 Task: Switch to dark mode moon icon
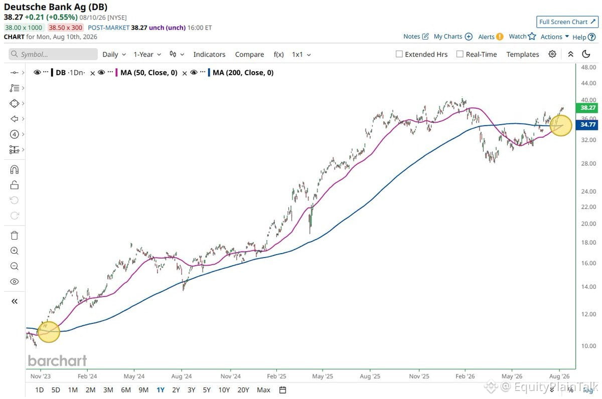[586, 54]
